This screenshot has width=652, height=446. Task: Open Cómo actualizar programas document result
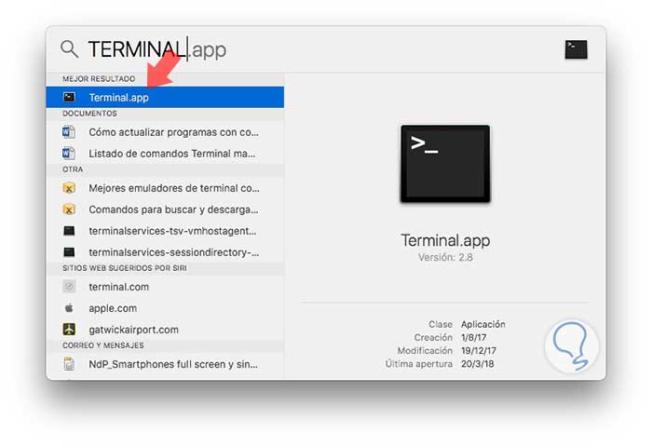tap(165, 132)
